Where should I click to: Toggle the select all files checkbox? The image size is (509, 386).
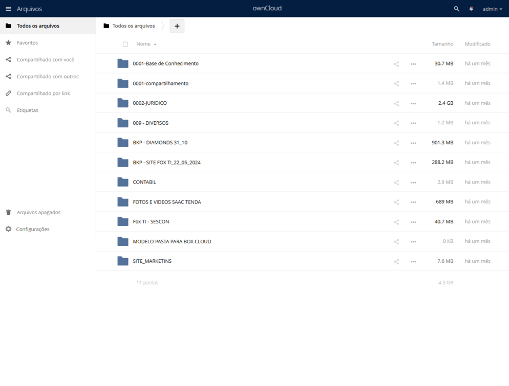[x=125, y=44]
